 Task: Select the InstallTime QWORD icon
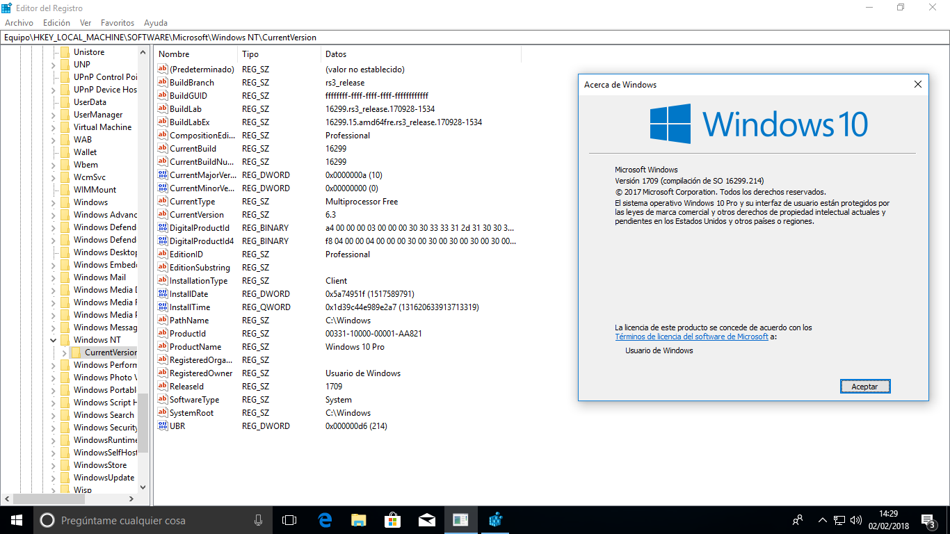click(x=163, y=307)
